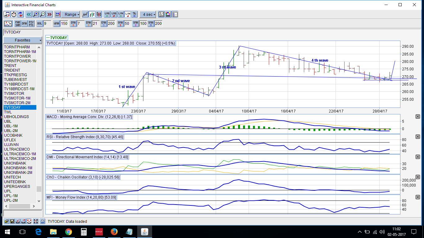This screenshot has height=238, width=424.
Task: Select UPL-2M in the symbol list
Action: coord(20,201)
